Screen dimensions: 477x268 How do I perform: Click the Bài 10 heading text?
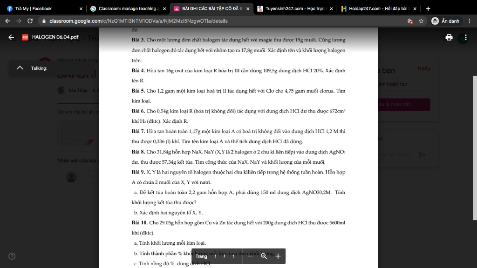tap(140, 223)
